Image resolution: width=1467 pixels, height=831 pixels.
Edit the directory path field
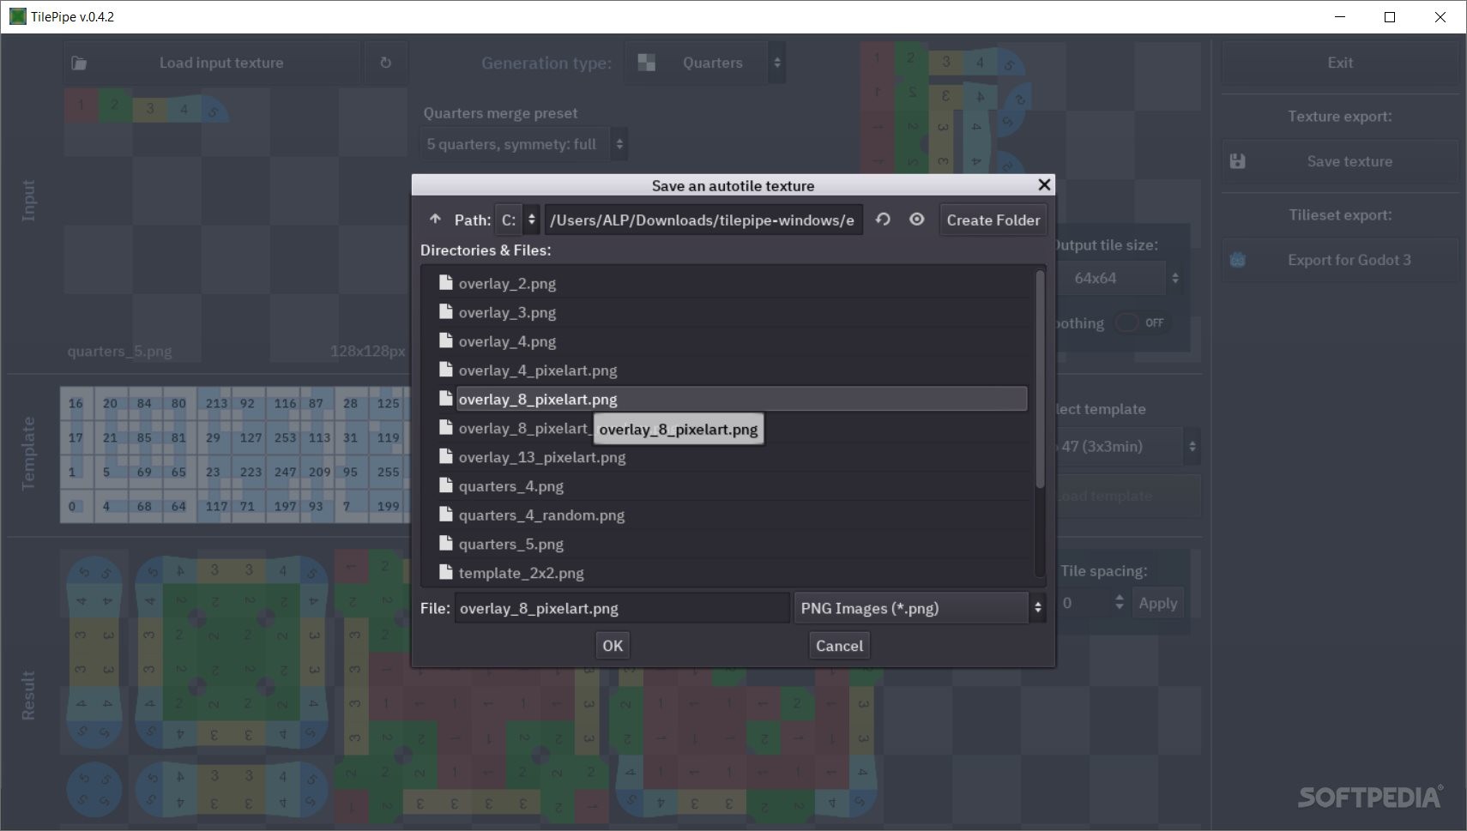(x=703, y=220)
